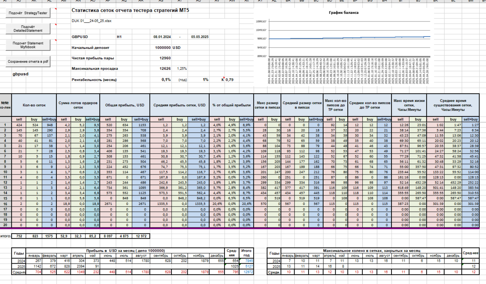Select the uppercase GBPUSD symbol cell
486x284 pixels.
pyautogui.click(x=79, y=37)
